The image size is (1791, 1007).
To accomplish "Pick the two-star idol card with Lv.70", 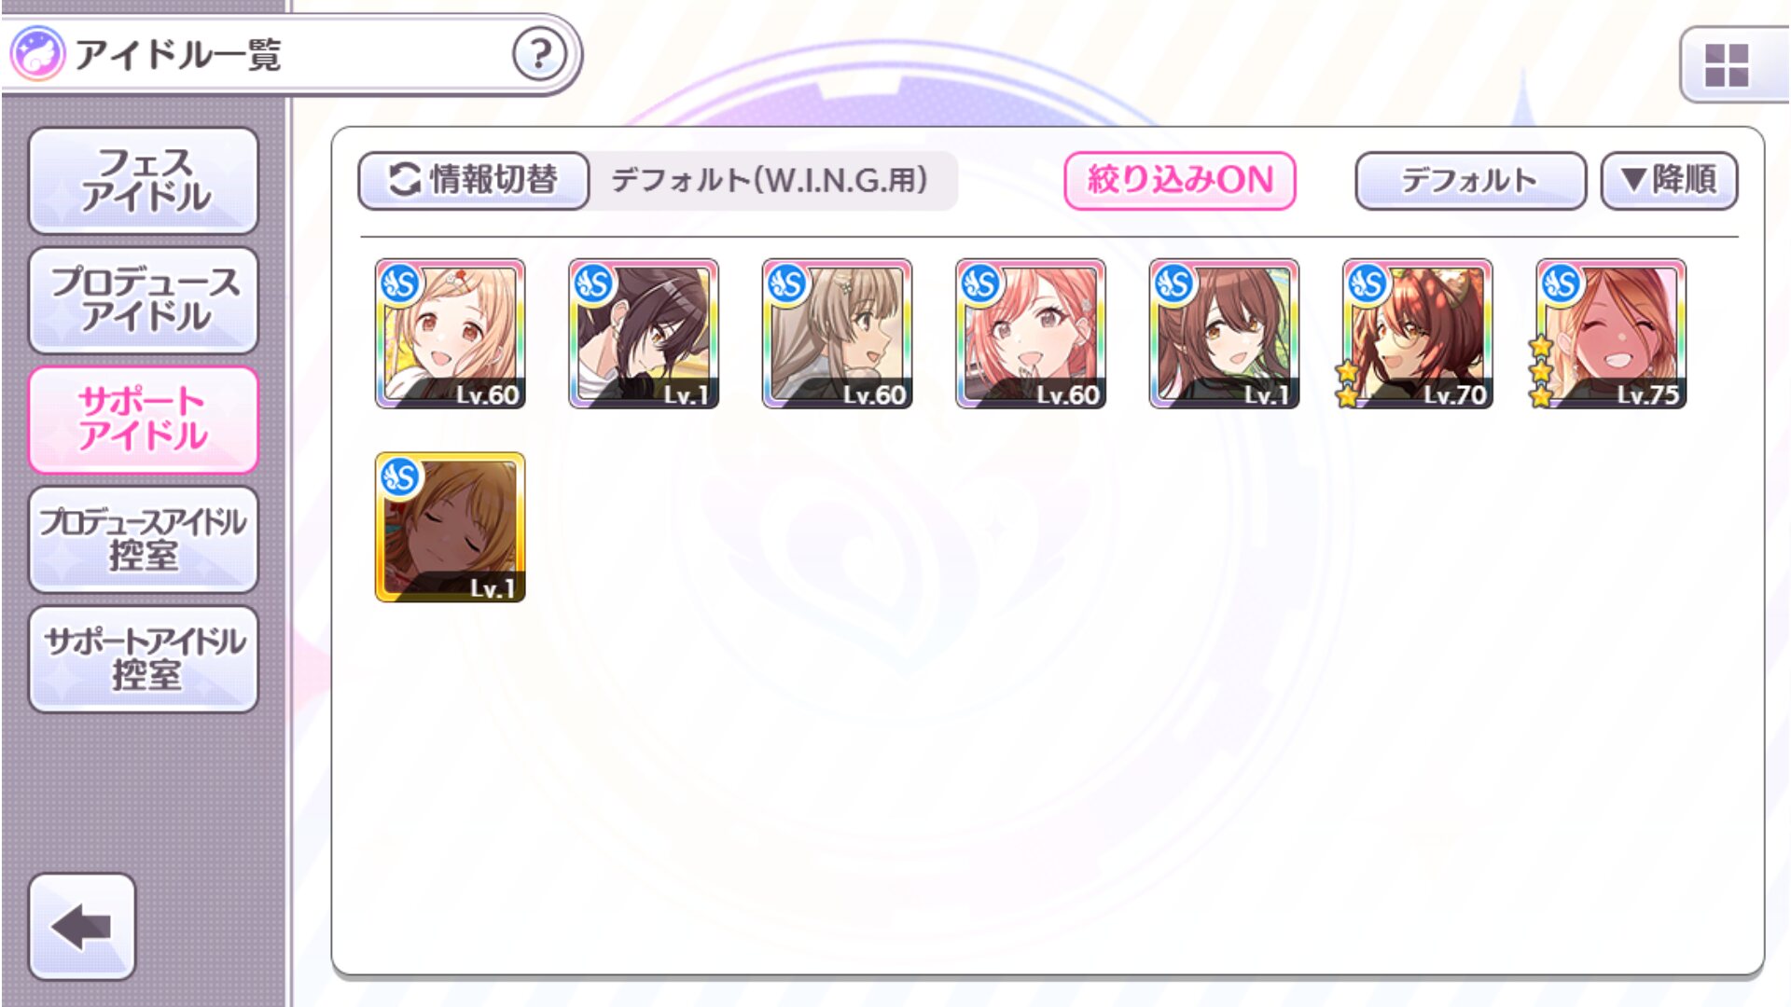I will [x=1417, y=334].
